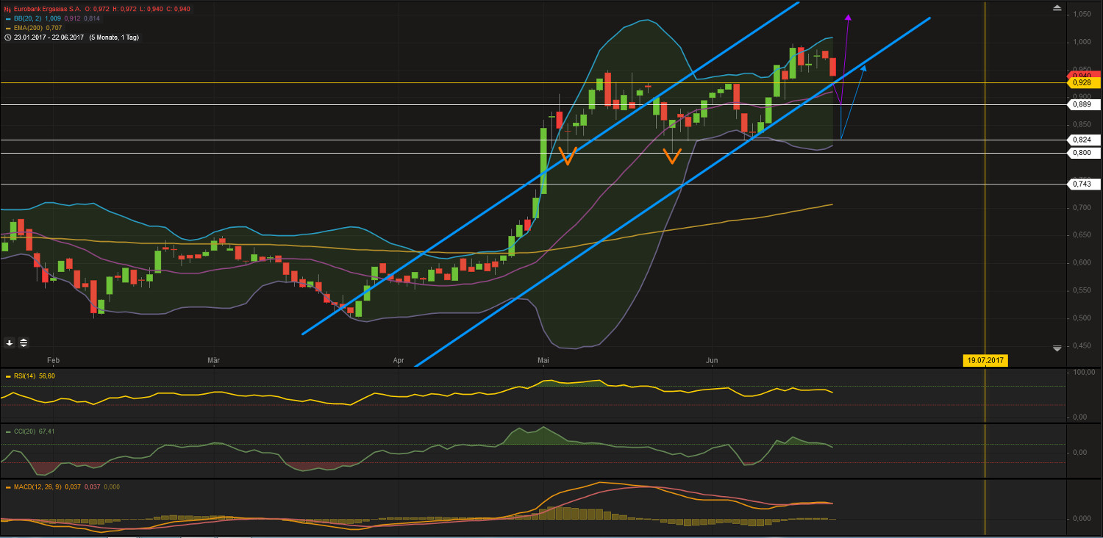
Task: Click the yellow RSI(14) indicator marker
Action: click(x=7, y=376)
